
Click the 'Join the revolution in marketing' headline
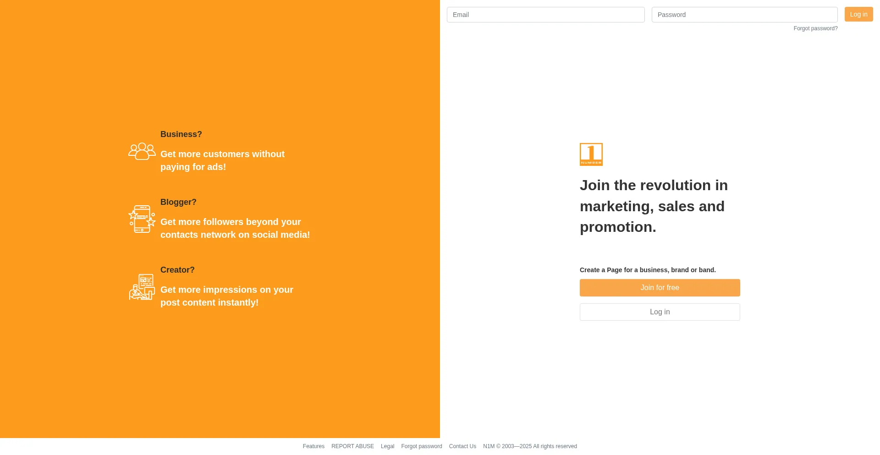pos(654,206)
